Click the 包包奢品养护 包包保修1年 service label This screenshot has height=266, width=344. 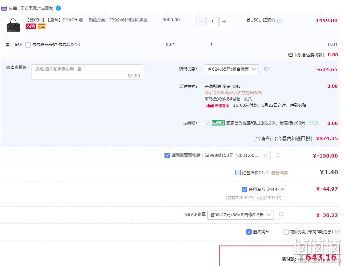pyautogui.click(x=57, y=45)
